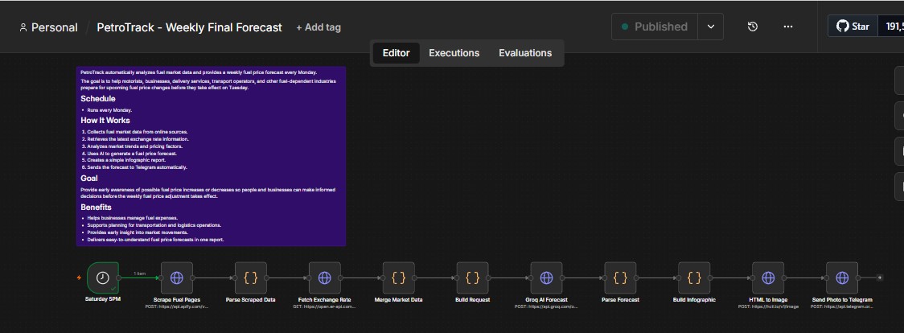Click the Schedule heading in sticky note

coord(98,99)
